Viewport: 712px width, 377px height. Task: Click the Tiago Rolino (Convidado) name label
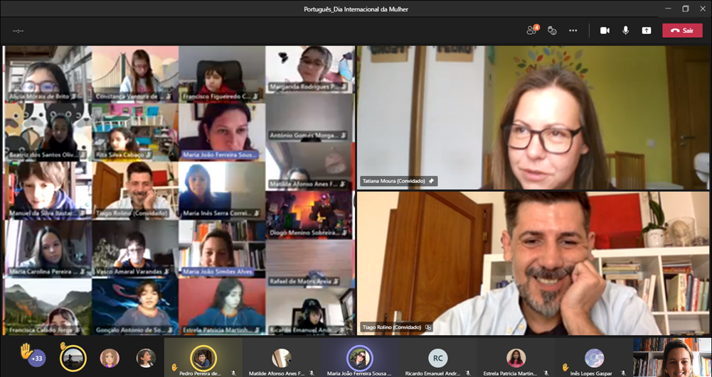[x=392, y=327]
